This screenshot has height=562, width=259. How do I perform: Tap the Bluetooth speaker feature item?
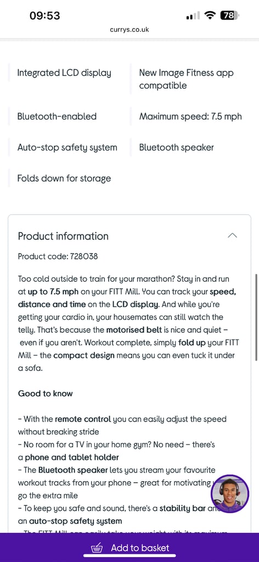(177, 147)
